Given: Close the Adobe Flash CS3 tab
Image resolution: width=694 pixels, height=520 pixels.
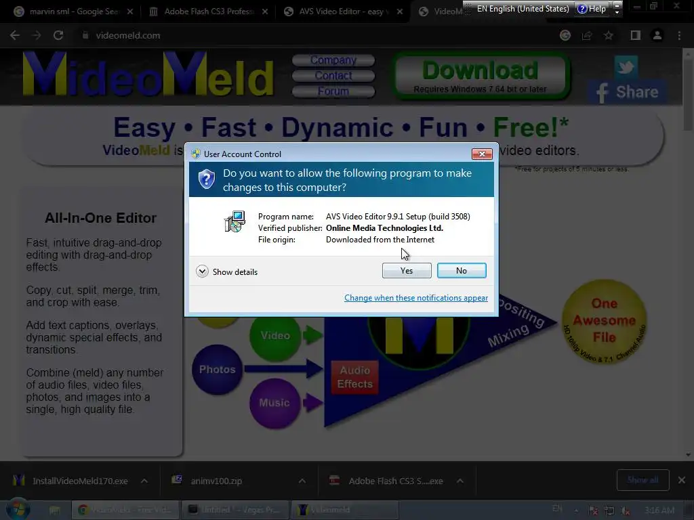Looking at the screenshot, I should pyautogui.click(x=265, y=12).
